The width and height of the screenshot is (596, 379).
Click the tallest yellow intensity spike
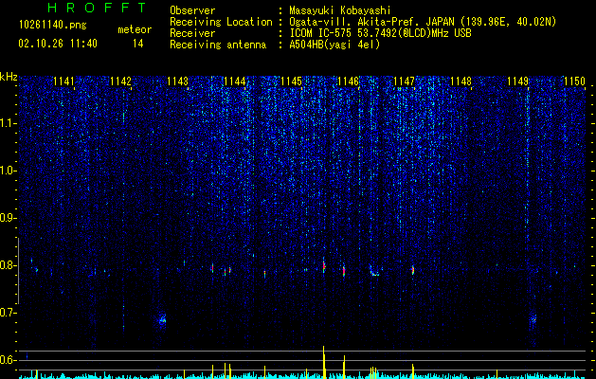point(323,362)
